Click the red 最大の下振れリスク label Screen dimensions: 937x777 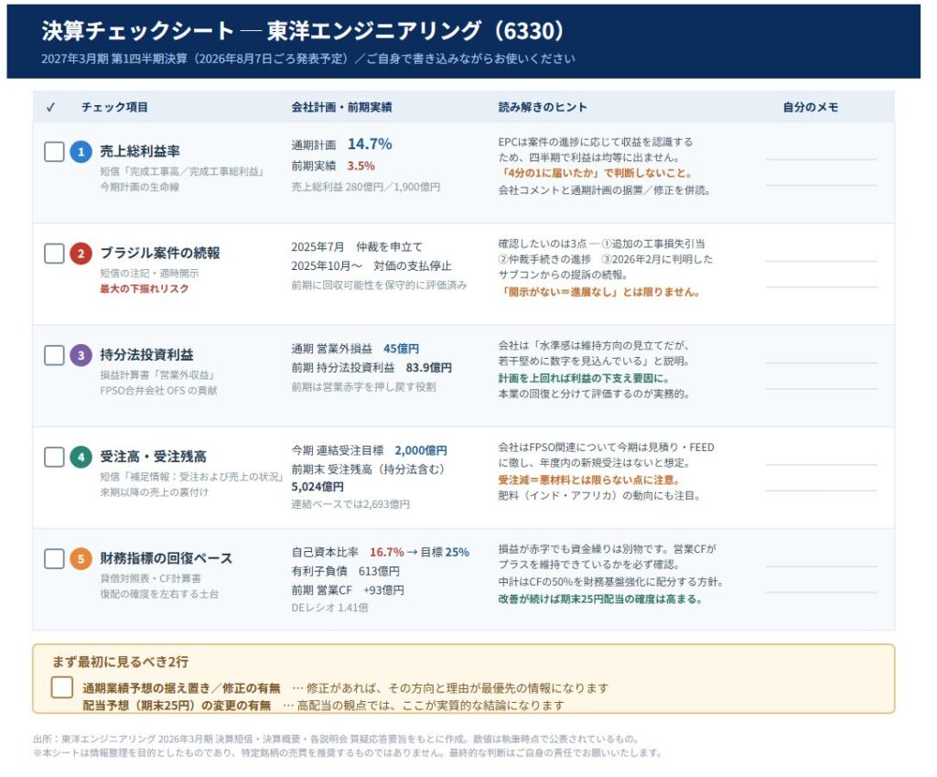(x=144, y=288)
